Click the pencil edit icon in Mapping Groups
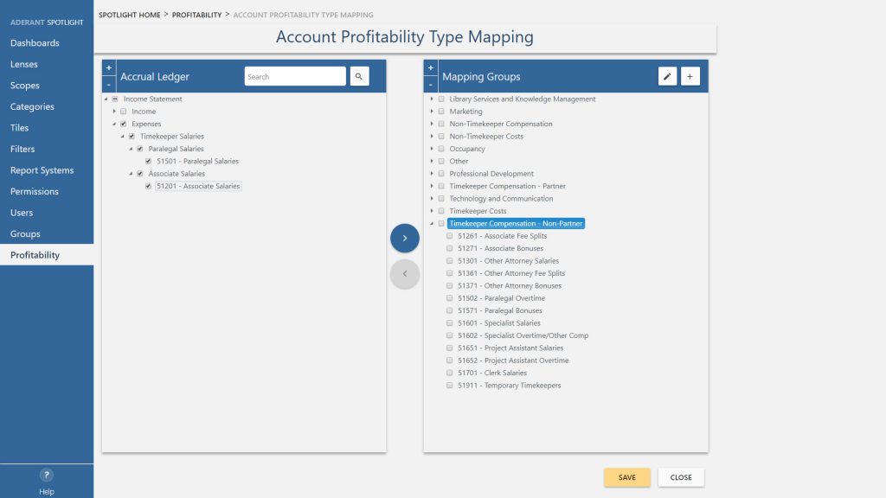The height and width of the screenshot is (498, 886). (667, 77)
